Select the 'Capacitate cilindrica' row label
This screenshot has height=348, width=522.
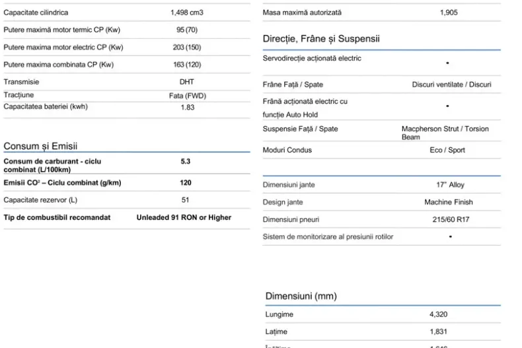pos(36,13)
